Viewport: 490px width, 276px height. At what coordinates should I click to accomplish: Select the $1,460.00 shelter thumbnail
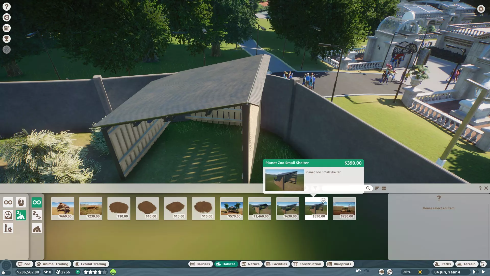(x=260, y=208)
